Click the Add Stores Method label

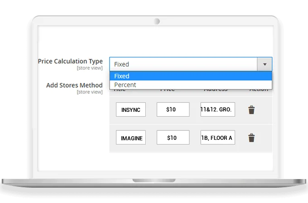[75, 85]
